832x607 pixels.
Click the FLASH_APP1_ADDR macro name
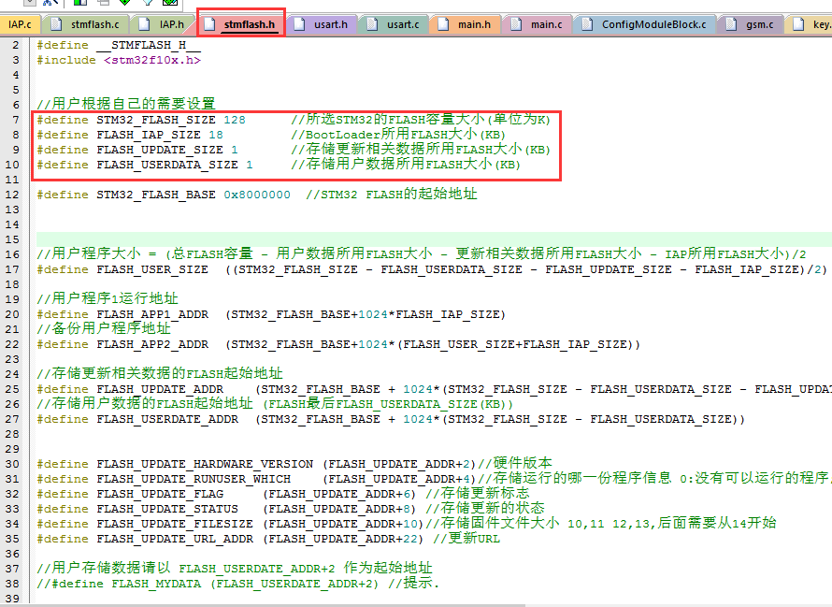(152, 314)
